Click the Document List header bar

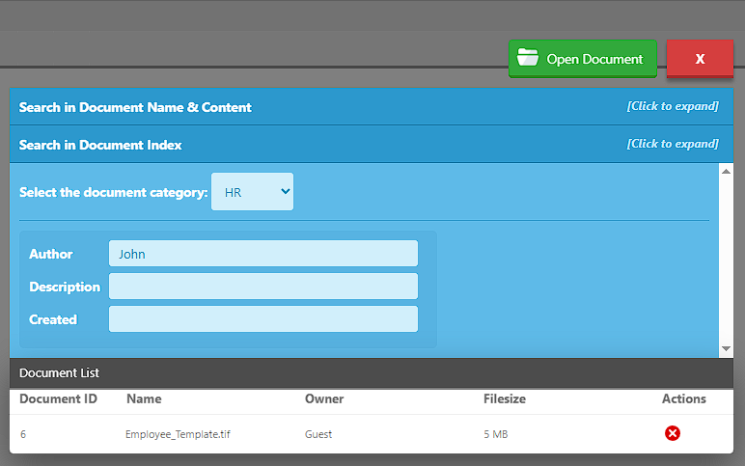[372, 372]
